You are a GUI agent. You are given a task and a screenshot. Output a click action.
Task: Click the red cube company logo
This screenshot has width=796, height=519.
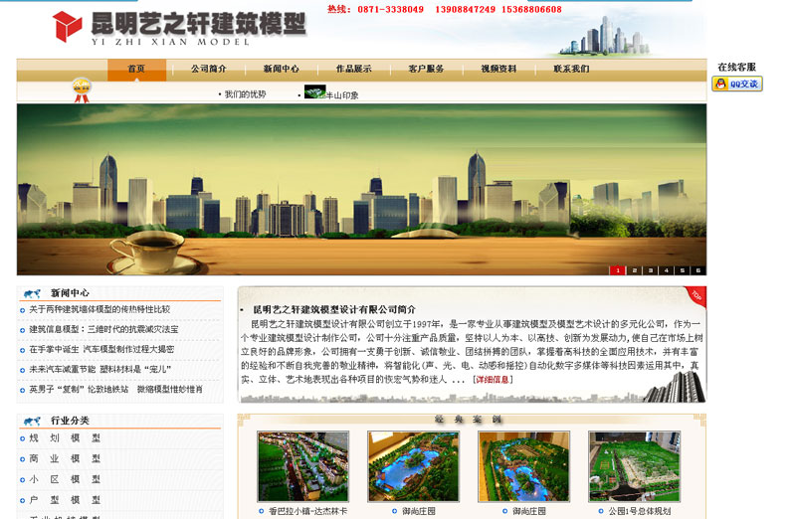tap(67, 25)
